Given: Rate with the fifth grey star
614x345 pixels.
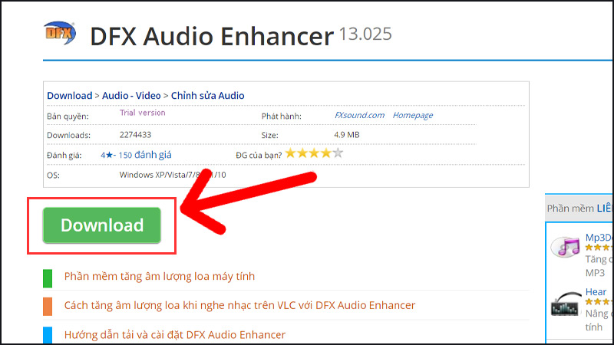Looking at the screenshot, I should pyautogui.click(x=338, y=153).
